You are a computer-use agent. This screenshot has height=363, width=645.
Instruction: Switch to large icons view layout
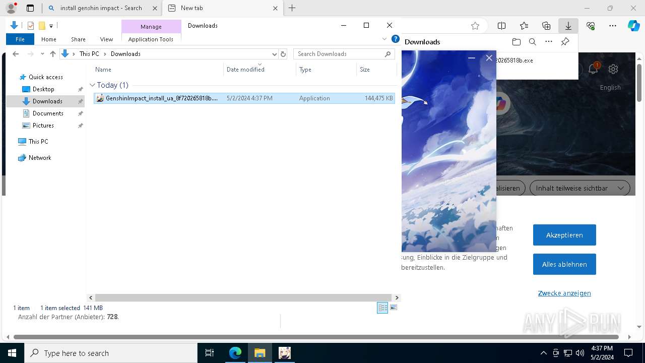(394, 308)
